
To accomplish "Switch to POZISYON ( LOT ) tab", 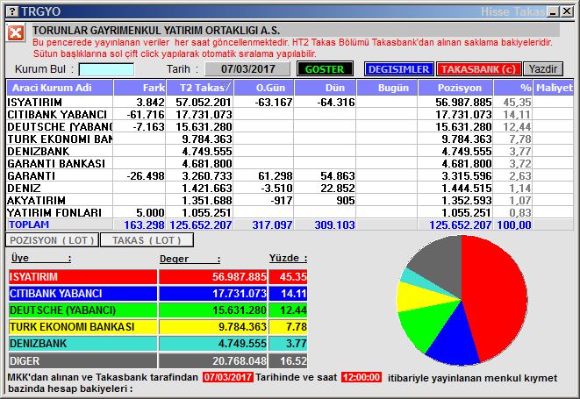I will click(x=52, y=240).
